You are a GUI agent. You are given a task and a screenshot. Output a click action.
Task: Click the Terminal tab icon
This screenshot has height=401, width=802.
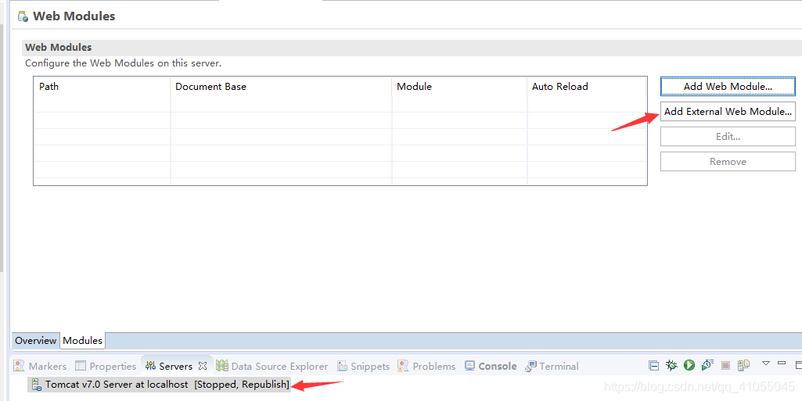(531, 366)
